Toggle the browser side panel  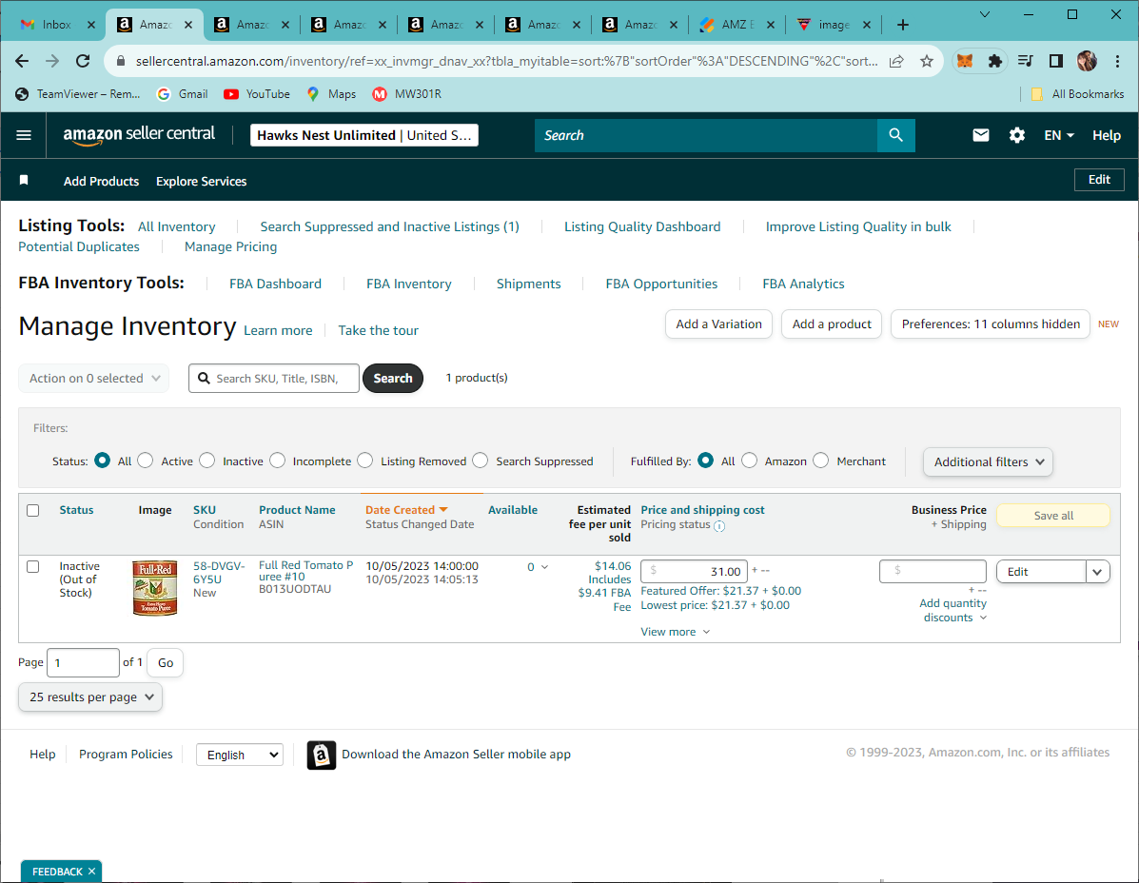point(1055,61)
